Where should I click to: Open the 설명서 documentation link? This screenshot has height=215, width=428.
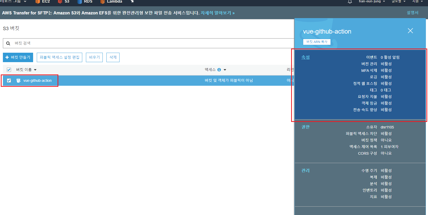tap(412, 13)
